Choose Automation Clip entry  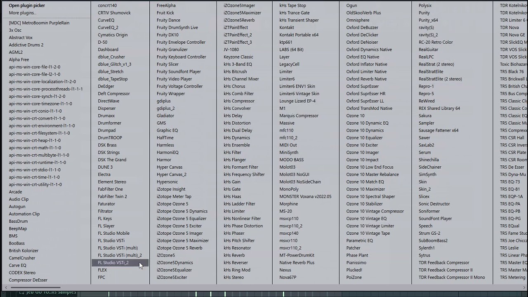click(24, 214)
